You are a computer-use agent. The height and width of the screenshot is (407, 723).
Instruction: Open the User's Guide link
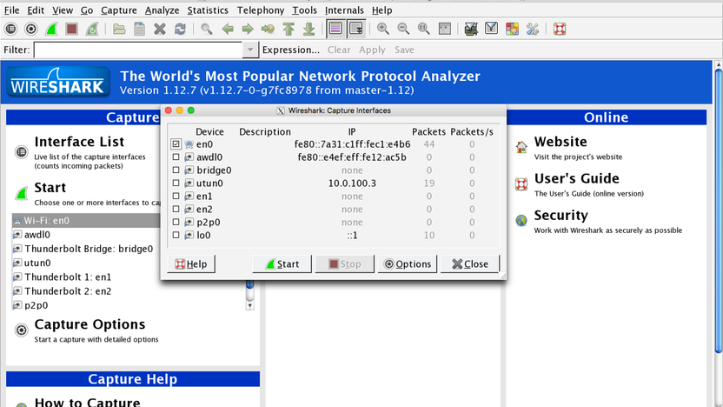[x=576, y=178]
